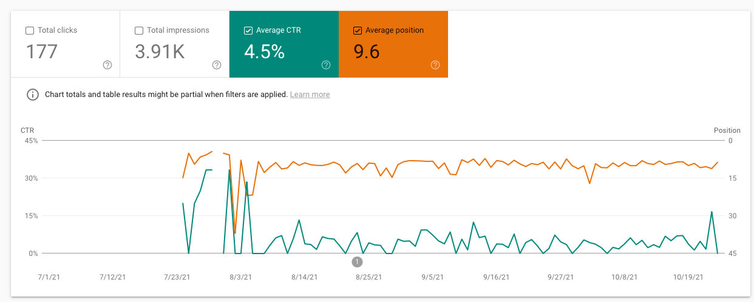The image size is (754, 302).
Task: Open help icon on Average position card
Action: tap(435, 65)
